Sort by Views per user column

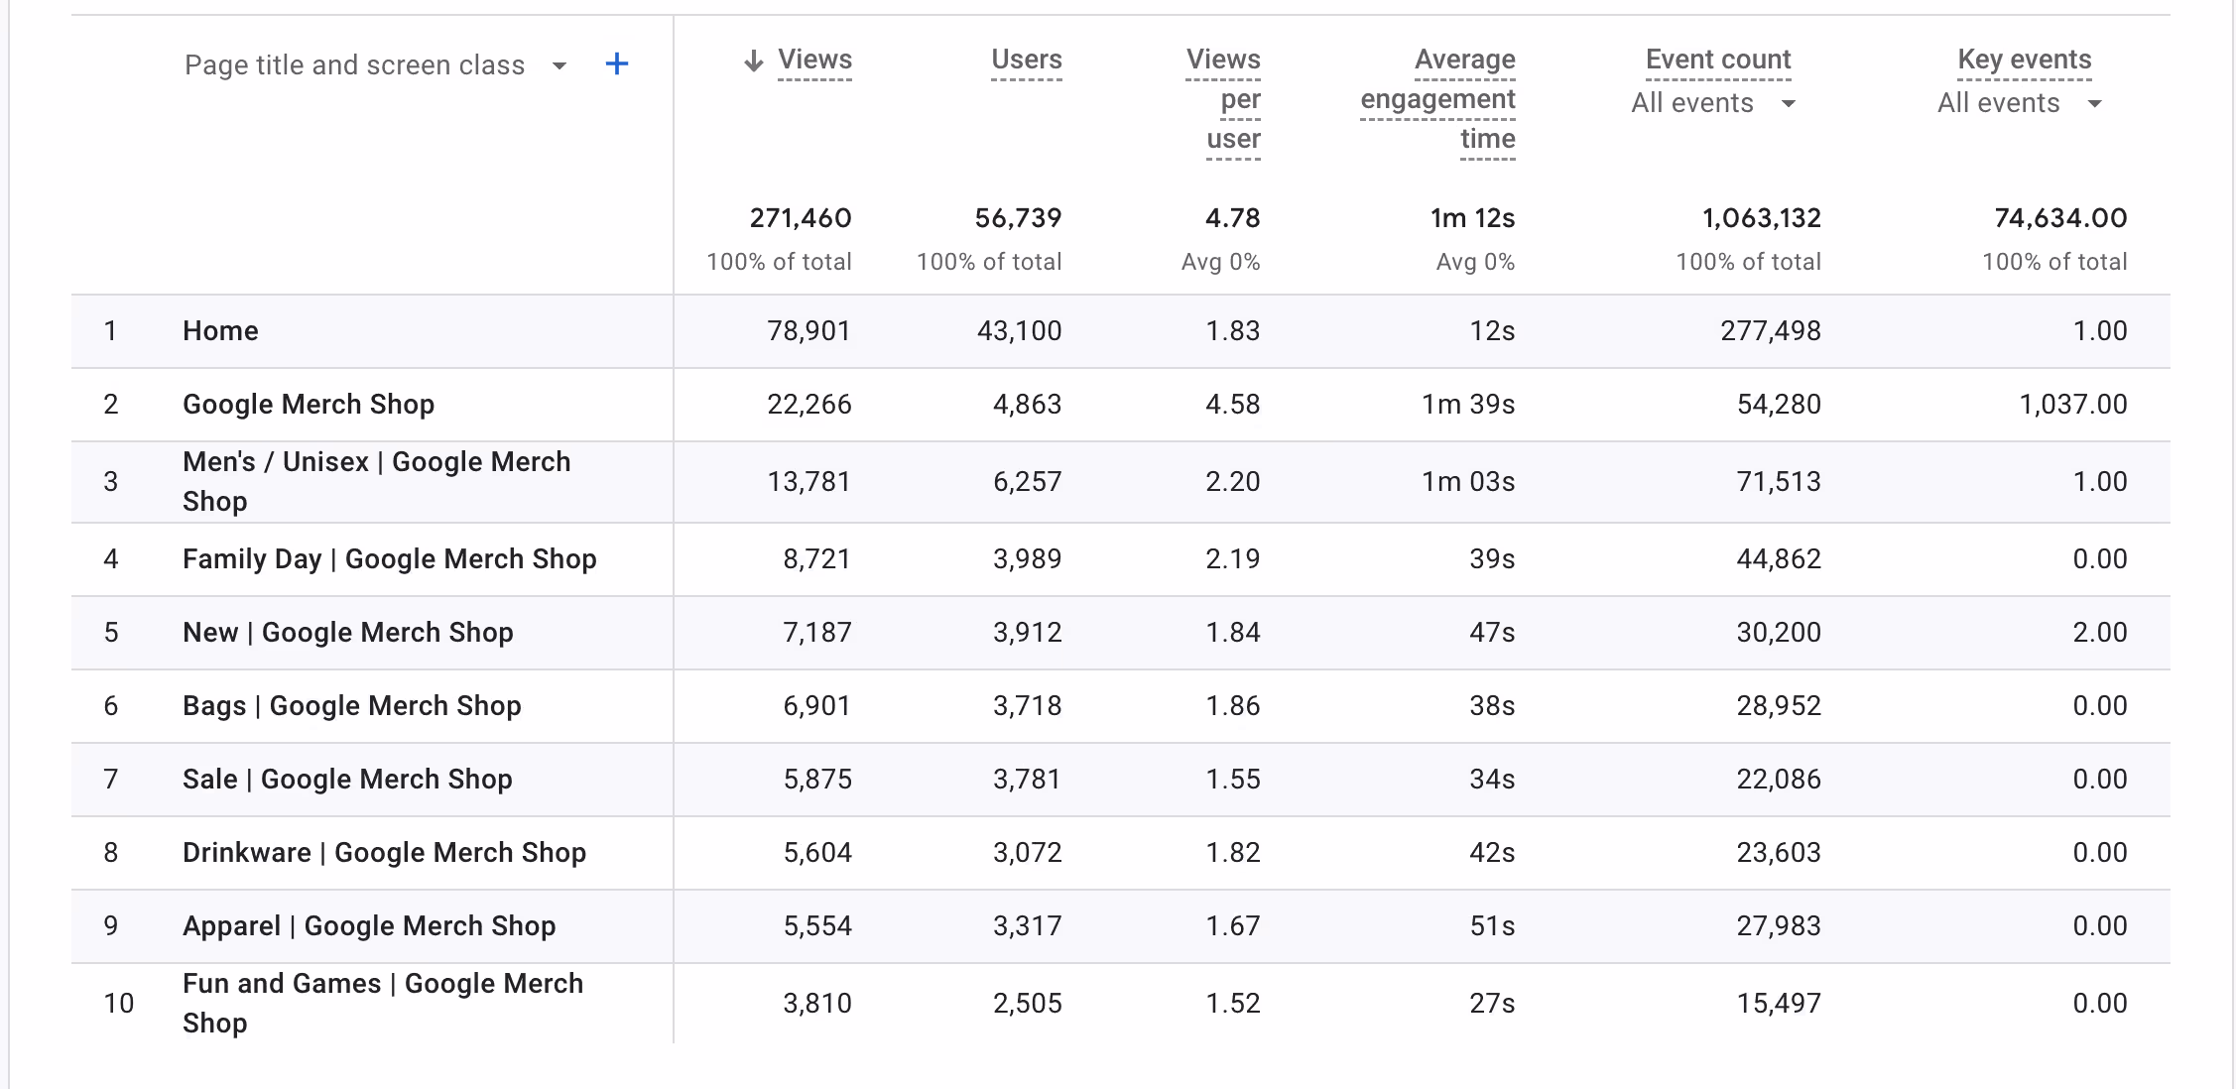pyautogui.click(x=1224, y=99)
